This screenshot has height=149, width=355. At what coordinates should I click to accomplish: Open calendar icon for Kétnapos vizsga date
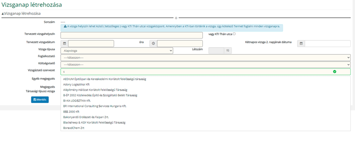coord(301,43)
